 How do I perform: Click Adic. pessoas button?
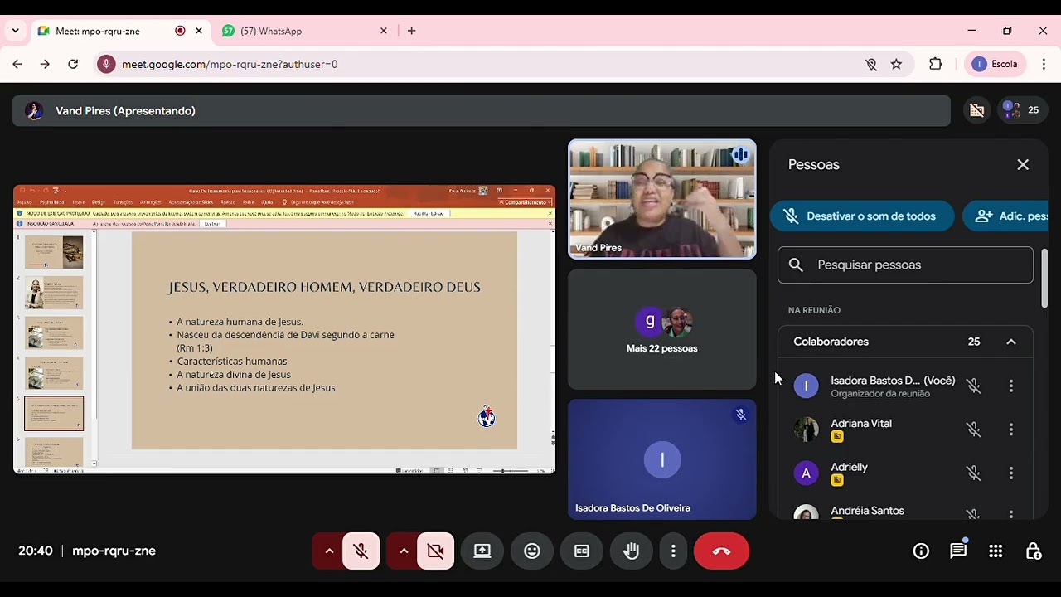click(x=1005, y=216)
